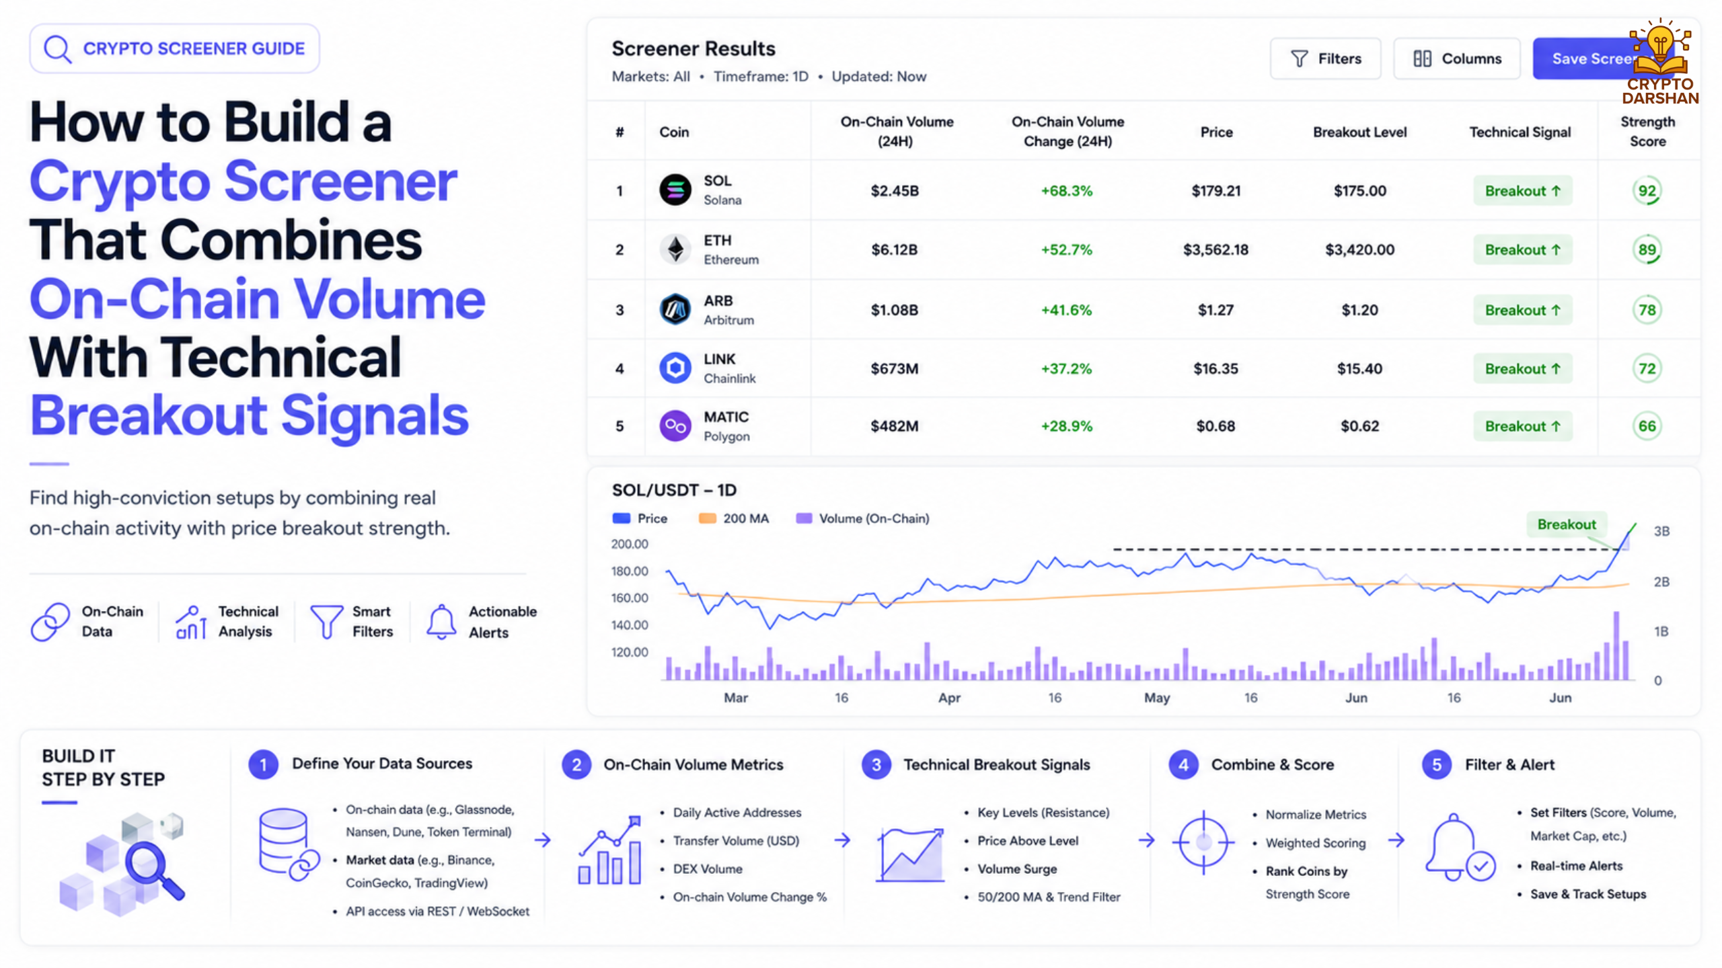
Task: Click the On-Chain Volume Change (24H) column header
Action: [x=1068, y=132]
